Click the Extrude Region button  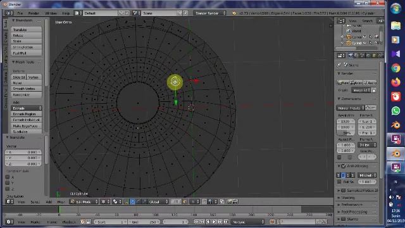[x=26, y=114]
